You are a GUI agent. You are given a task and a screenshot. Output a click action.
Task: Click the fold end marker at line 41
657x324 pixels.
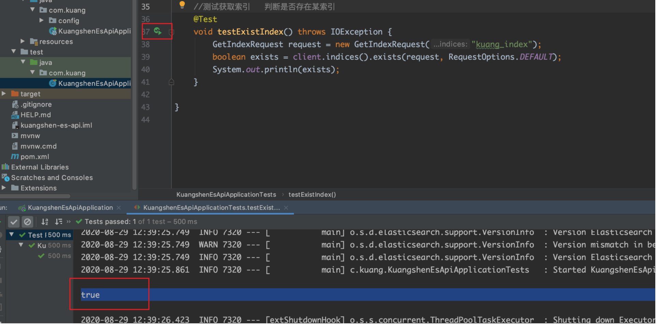point(171,82)
